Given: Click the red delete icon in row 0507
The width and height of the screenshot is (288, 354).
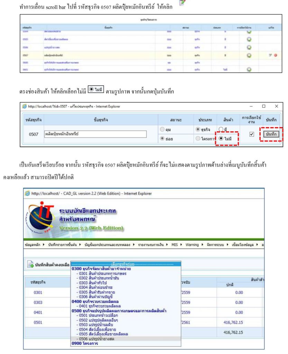Looking at the screenshot, I should tap(276, 55).
